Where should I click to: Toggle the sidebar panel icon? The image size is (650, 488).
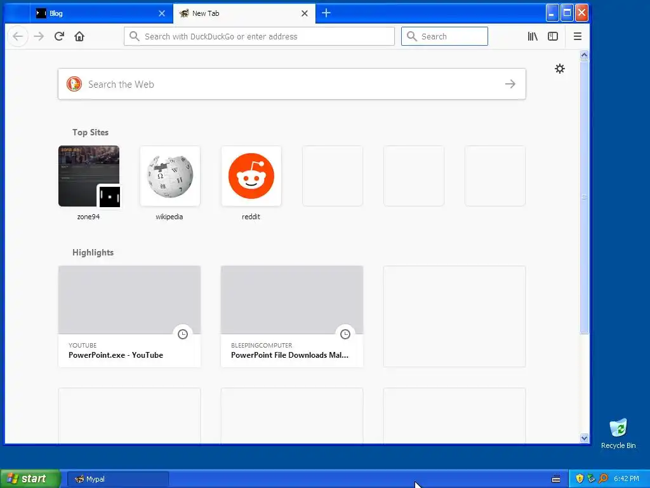tap(553, 36)
